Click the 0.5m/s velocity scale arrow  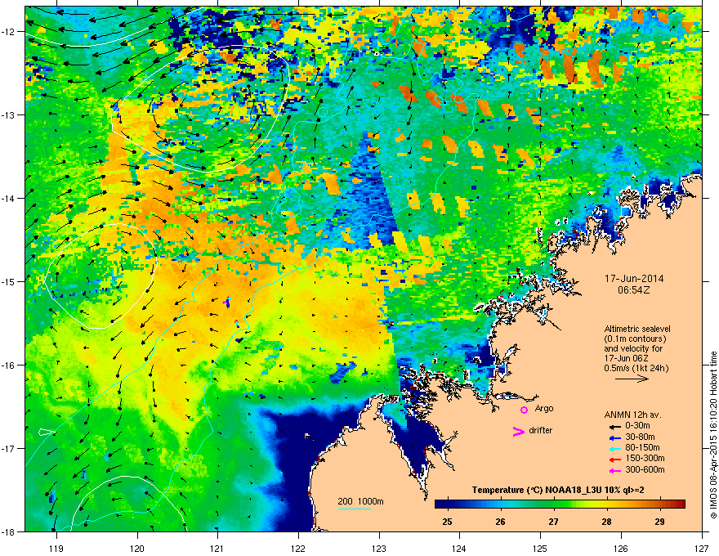click(x=632, y=379)
